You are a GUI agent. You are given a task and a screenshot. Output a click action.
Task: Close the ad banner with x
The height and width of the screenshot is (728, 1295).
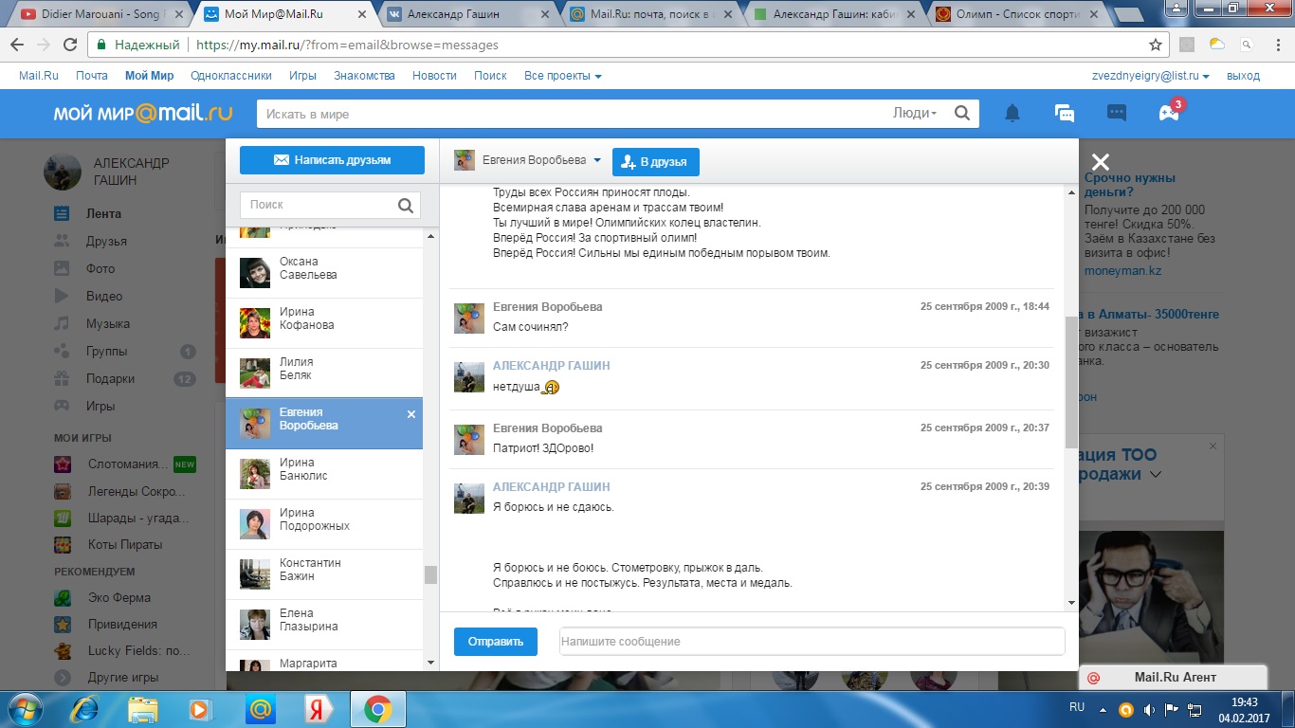pos(1213,446)
